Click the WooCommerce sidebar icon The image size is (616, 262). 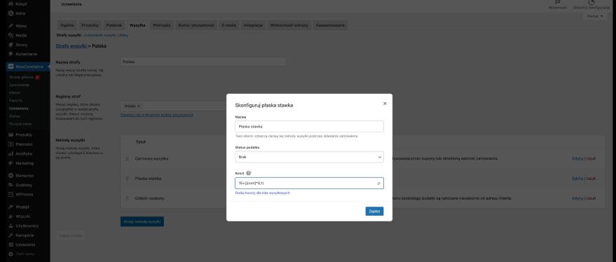pyautogui.click(x=11, y=67)
